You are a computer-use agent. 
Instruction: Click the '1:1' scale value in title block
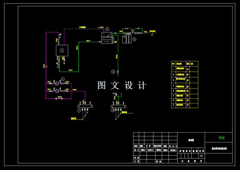(x=202, y=156)
